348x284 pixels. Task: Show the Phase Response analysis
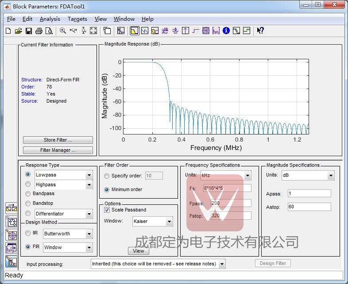(x=145, y=31)
